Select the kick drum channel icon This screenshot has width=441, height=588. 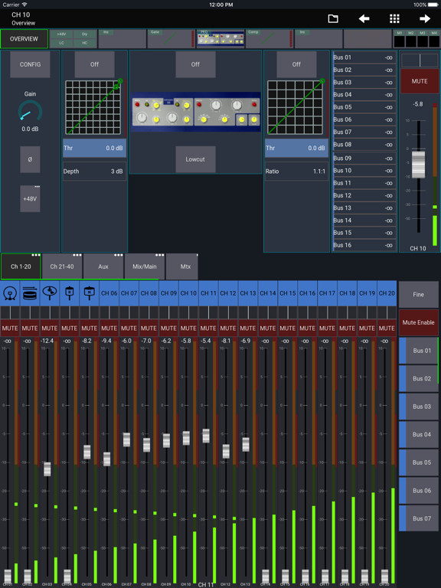pyautogui.click(x=10, y=293)
